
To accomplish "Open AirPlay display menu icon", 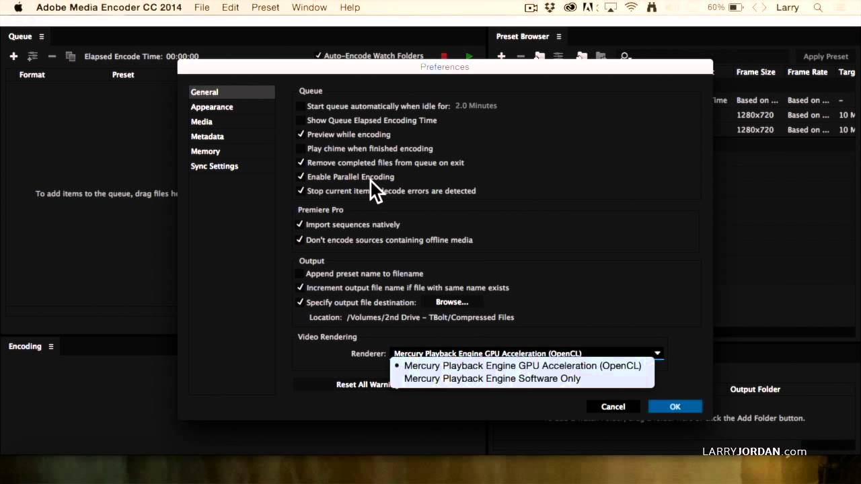I will click(610, 7).
